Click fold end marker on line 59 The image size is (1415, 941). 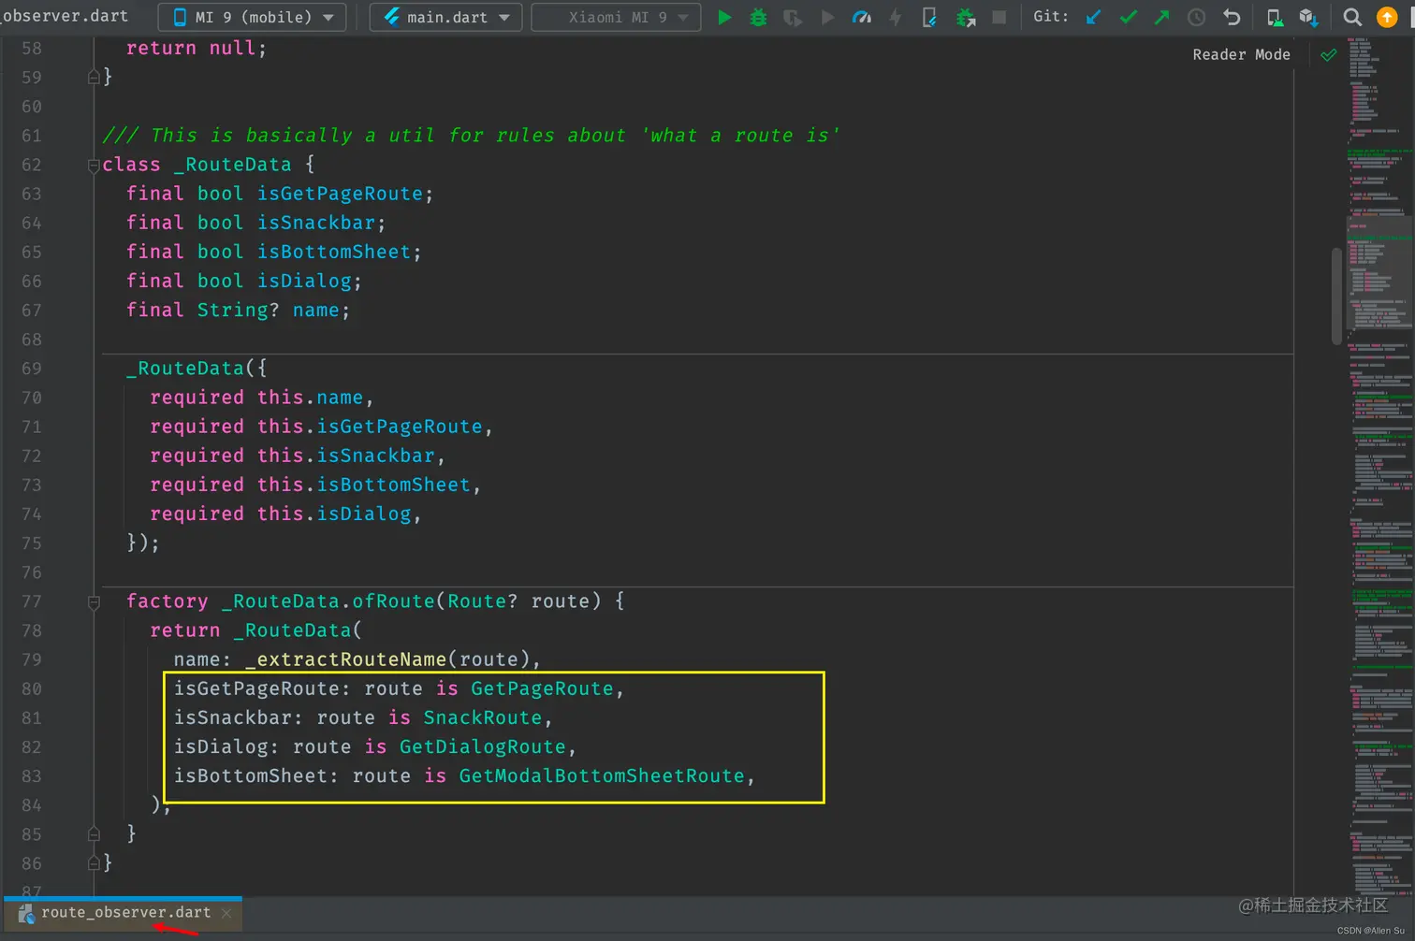(94, 77)
